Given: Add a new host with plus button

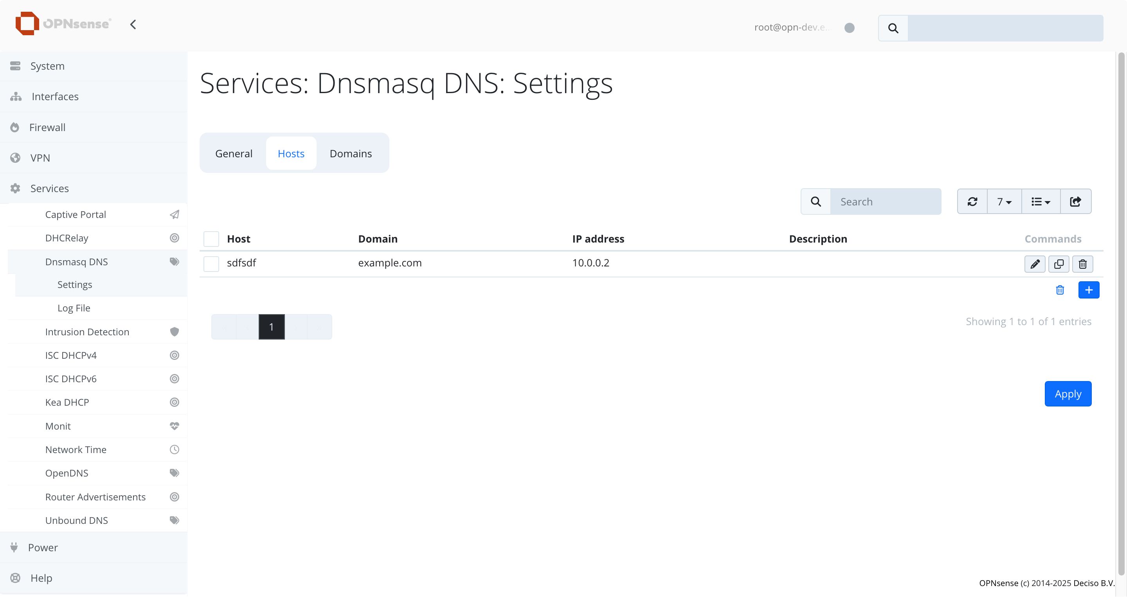Looking at the screenshot, I should pyautogui.click(x=1089, y=290).
